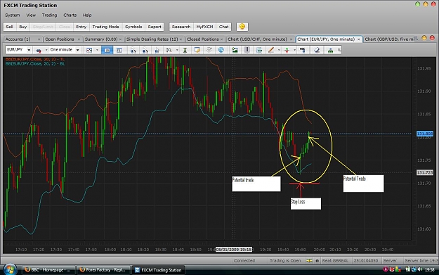439x275 pixels.
Task: Expand the pencil tool dropdown arrow
Action: tap(279, 50)
